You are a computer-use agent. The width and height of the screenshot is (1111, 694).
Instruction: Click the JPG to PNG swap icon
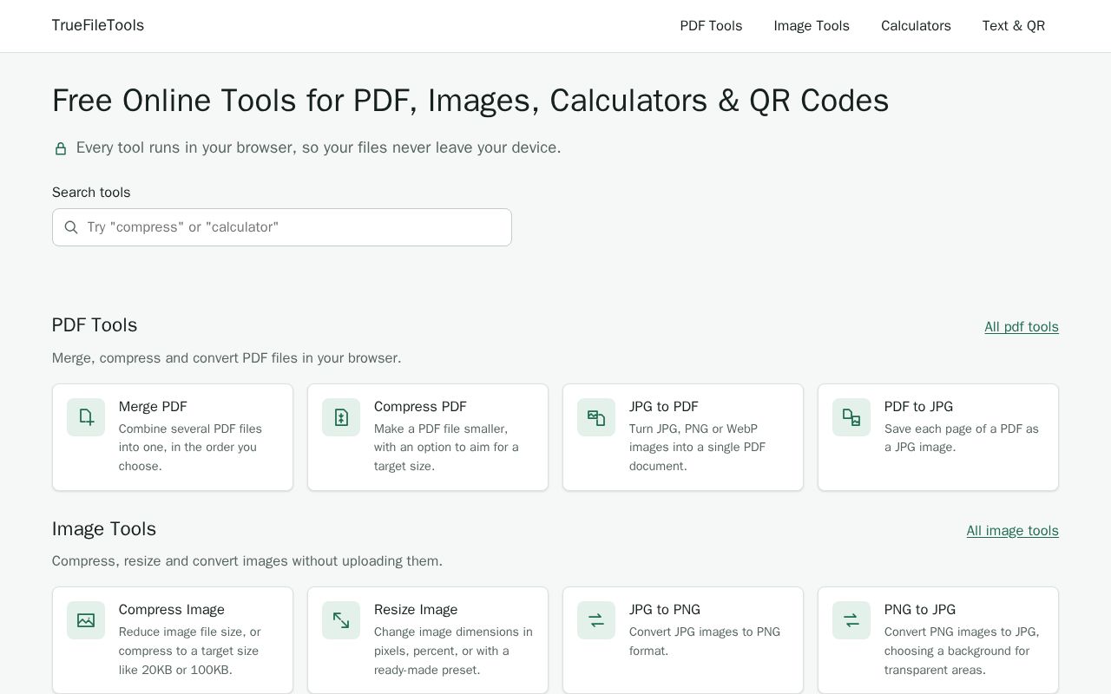point(596,620)
